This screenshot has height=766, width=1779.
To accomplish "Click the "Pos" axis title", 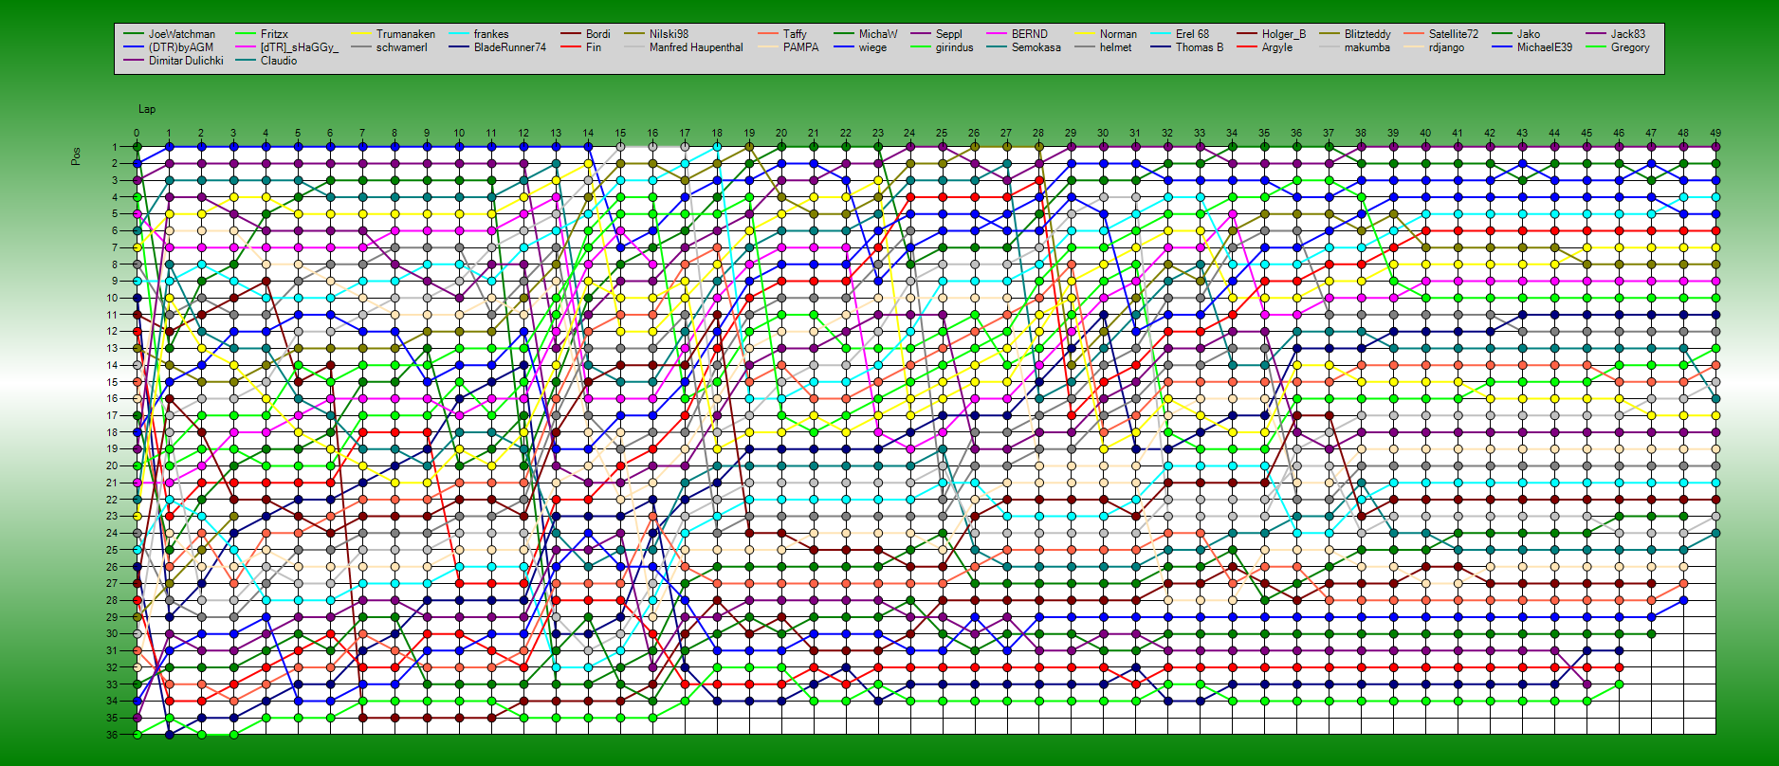I will [x=76, y=155].
